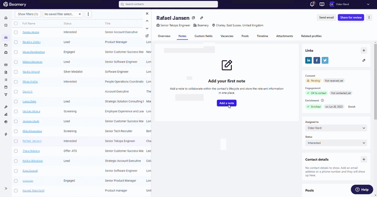The height and width of the screenshot is (197, 377).
Task: Switch to the Vacancies tab
Action: coord(227,36)
